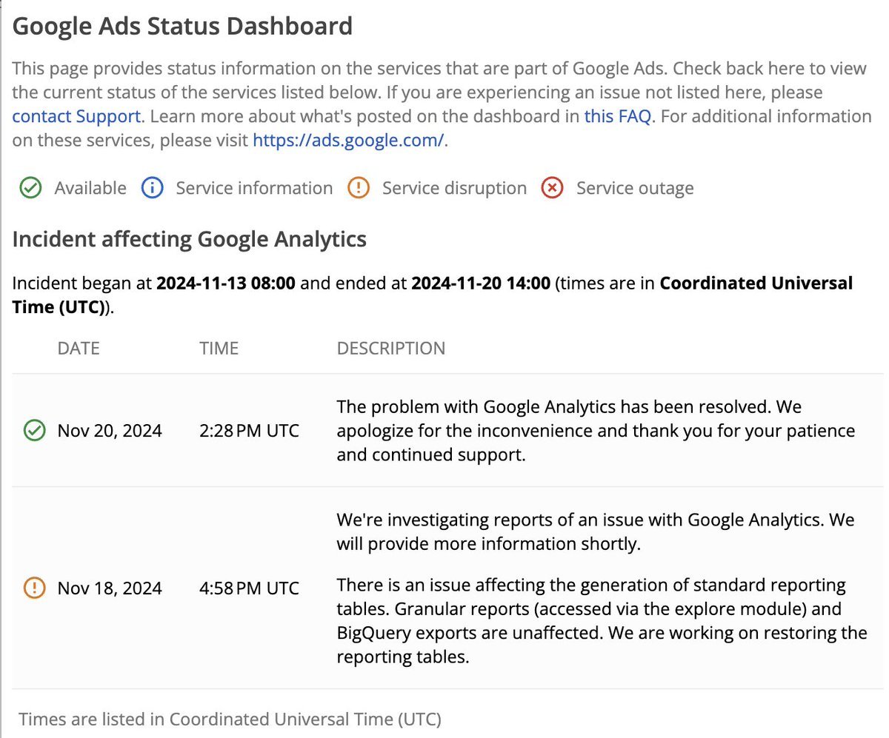Click the Google Ads Status Dashboard title

[x=182, y=25]
